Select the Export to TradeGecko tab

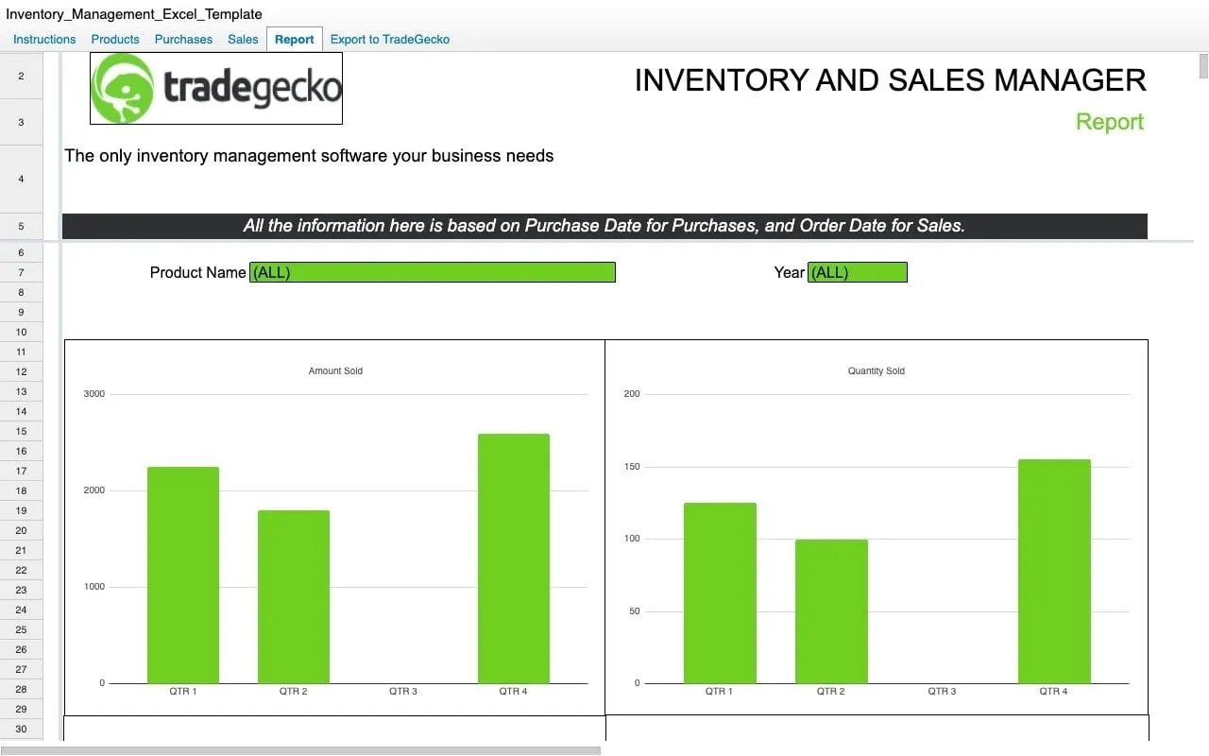point(389,39)
